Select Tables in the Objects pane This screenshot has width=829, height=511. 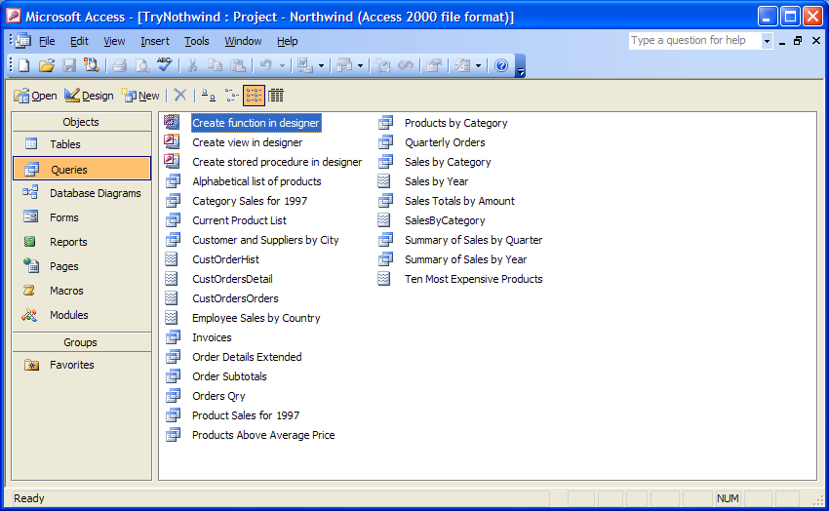(65, 144)
